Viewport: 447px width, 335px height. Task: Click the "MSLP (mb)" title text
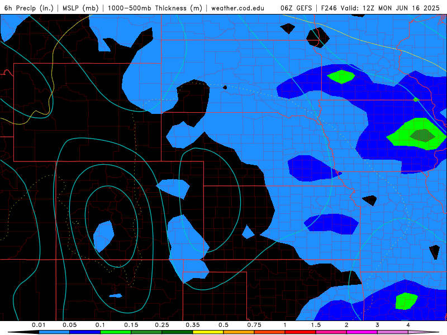[x=80, y=8]
